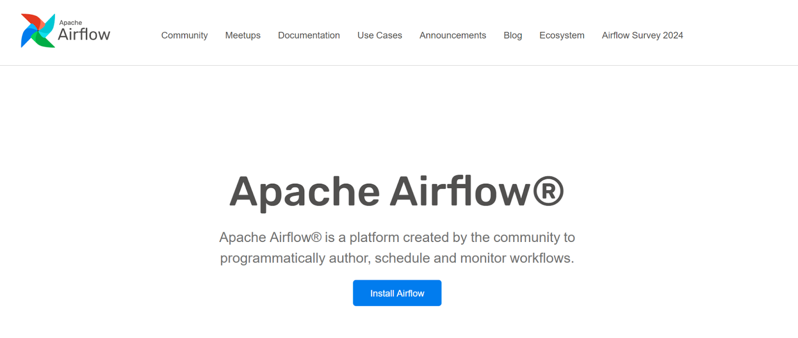Go to the Meetups page
This screenshot has width=798, height=338.
tap(243, 35)
